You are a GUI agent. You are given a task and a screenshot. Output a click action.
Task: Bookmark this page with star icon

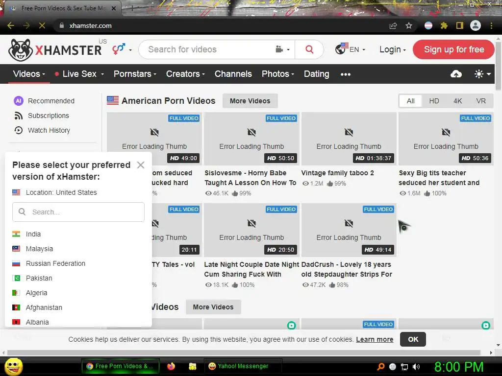point(409,25)
